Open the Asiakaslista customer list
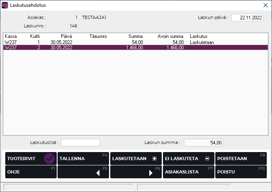Viewport: 272px width, 192px height. click(188, 171)
